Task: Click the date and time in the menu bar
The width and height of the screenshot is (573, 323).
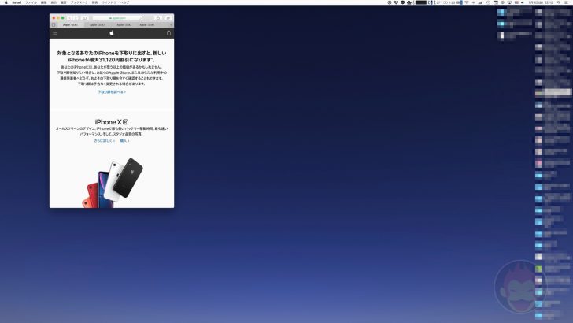Action: tap(541, 2)
